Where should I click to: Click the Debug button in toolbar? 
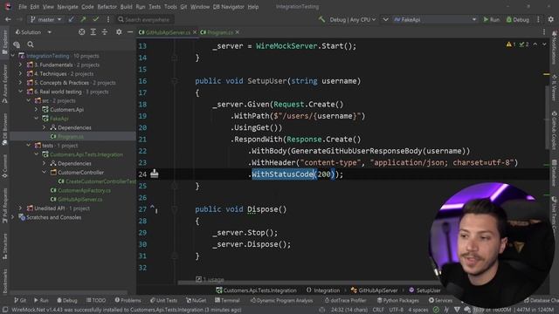click(518, 19)
